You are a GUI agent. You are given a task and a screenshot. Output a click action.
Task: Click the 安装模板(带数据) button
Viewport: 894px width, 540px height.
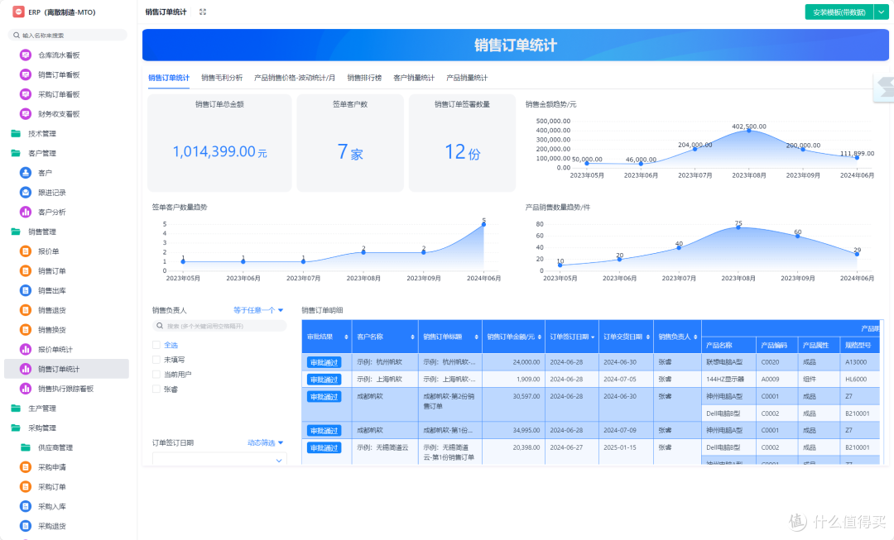840,12
